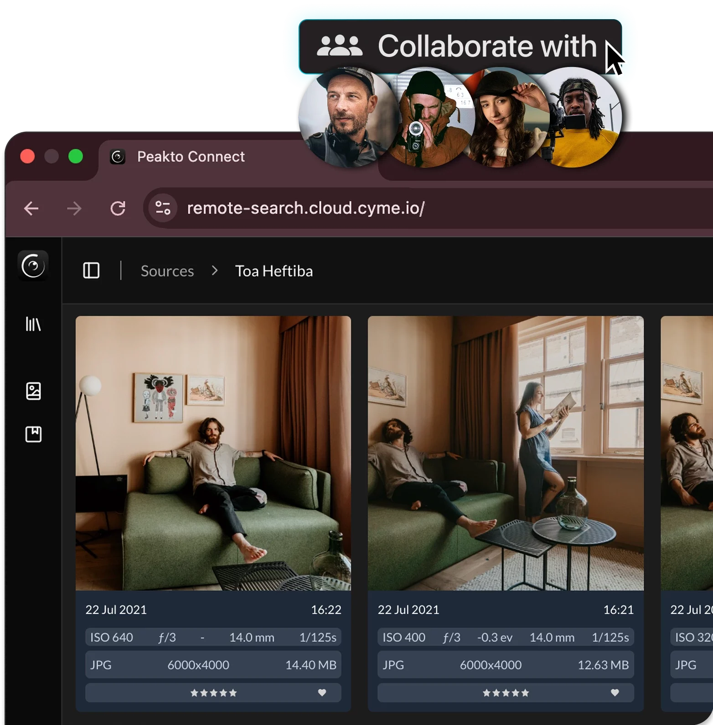The image size is (713, 725).
Task: Open site settings icon in address bar
Action: click(x=163, y=208)
